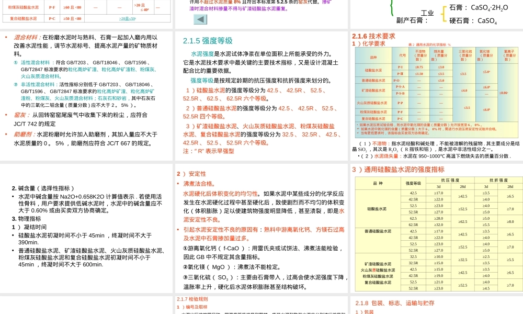Click the underlined ≥20且≤50 link
Image resolution: width=523 pixels, height=314 pixels.
click(128, 19)
